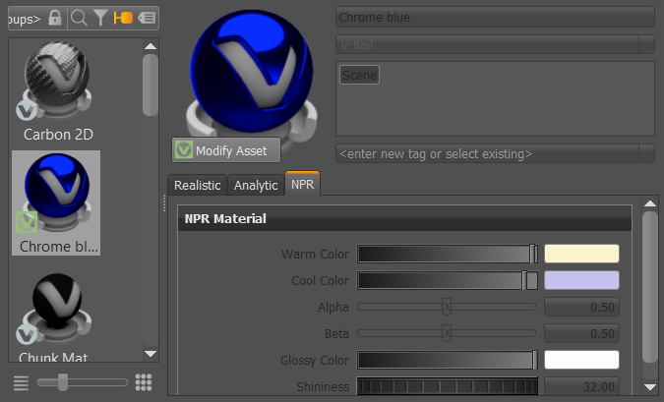The height and width of the screenshot is (402, 664).
Task: Click the Beta slider handle
Action: coord(447,333)
